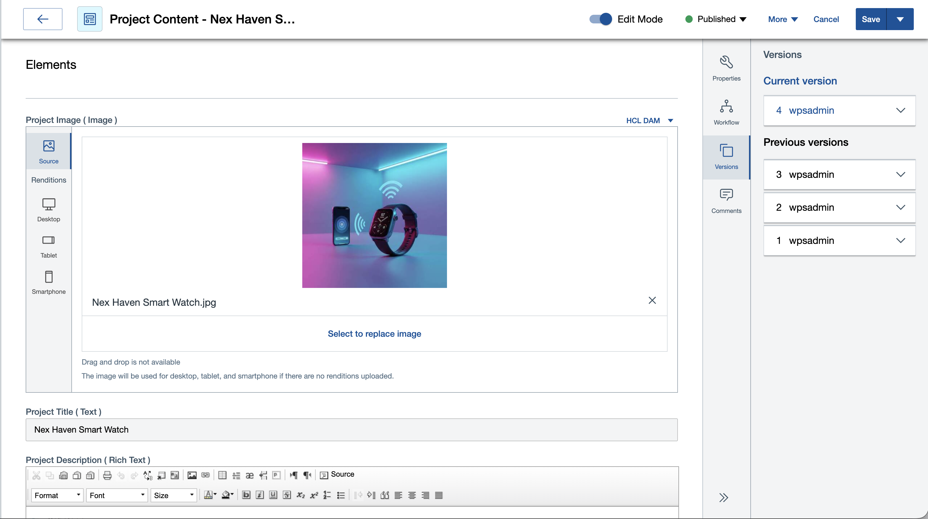Align text left
Image resolution: width=928 pixels, height=519 pixels.
point(398,495)
